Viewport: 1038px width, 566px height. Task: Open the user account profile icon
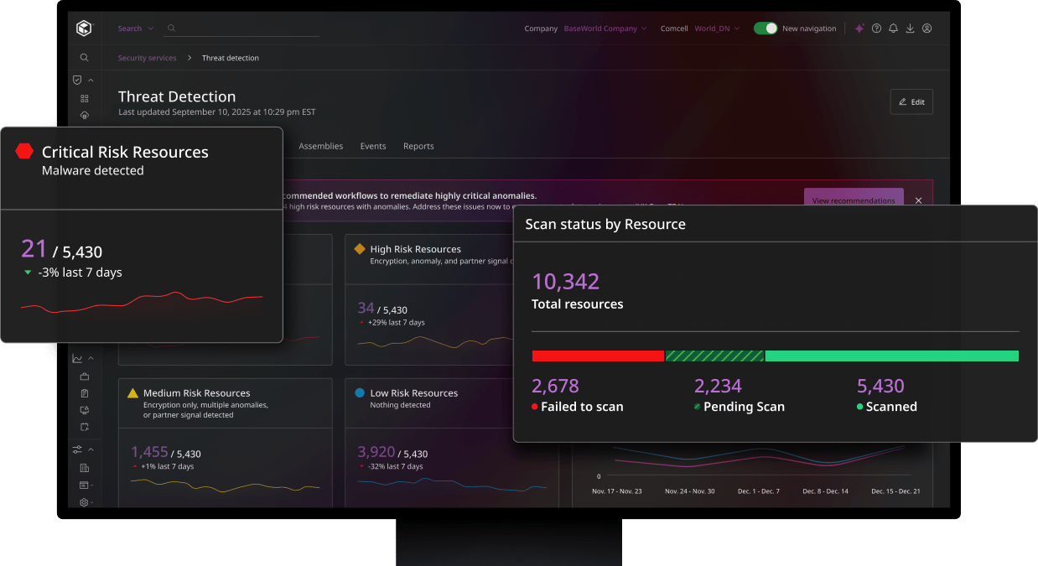pos(926,29)
